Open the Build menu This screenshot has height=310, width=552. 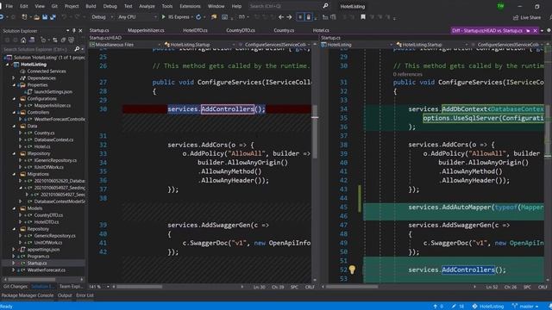pyautogui.click(x=91, y=6)
